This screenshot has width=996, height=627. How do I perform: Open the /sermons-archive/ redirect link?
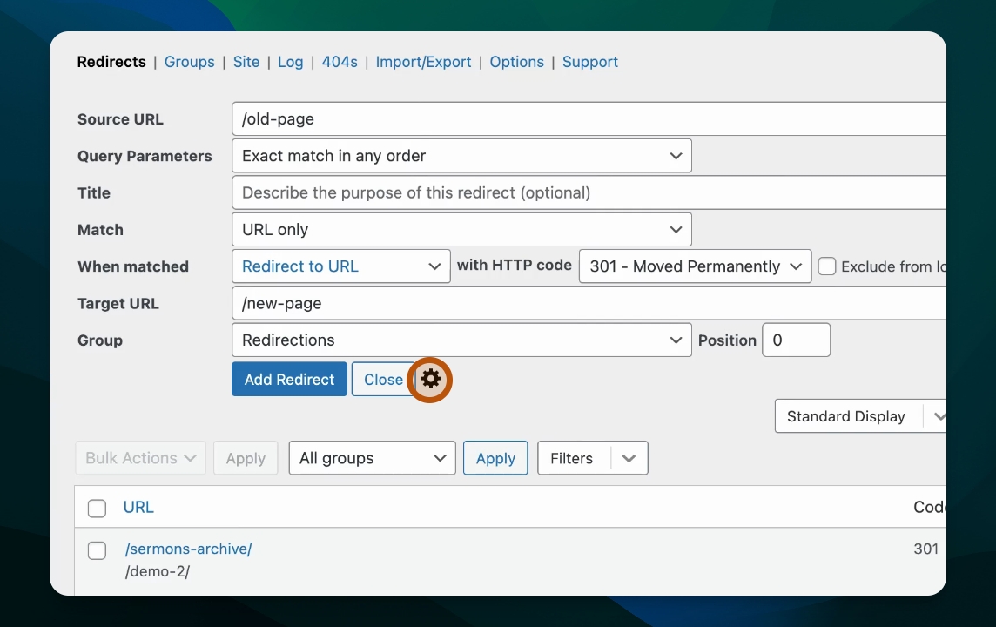tap(188, 549)
